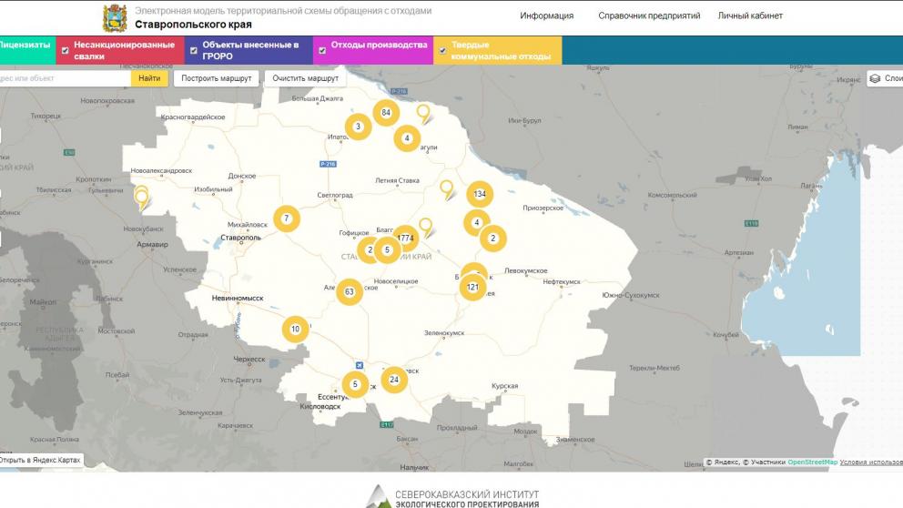Go to Личный кабинет
Image resolution: width=903 pixels, height=508 pixels.
pyautogui.click(x=750, y=15)
